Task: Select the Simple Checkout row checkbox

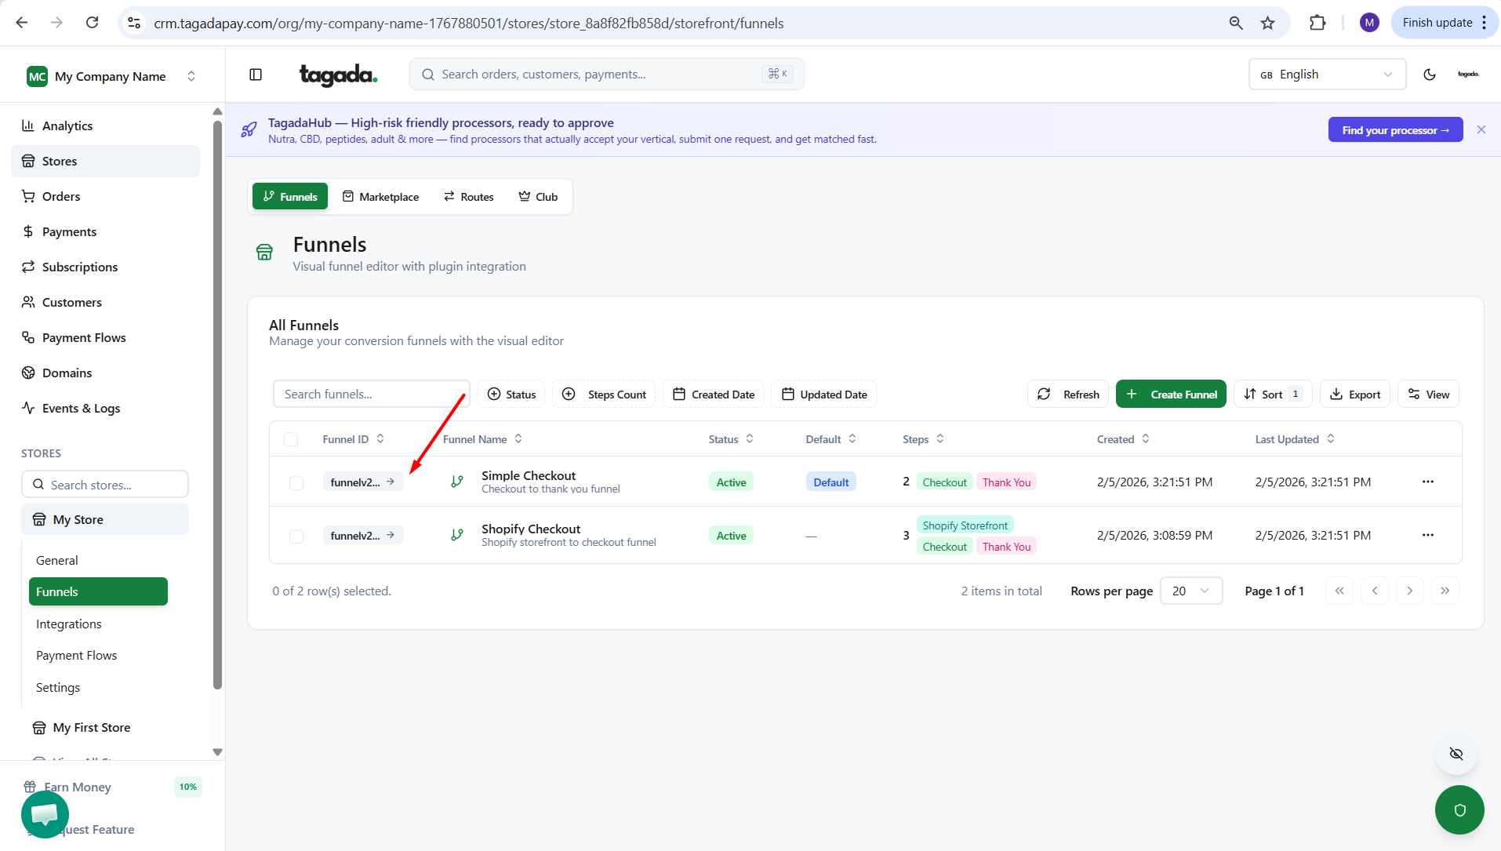Action: 296,482
